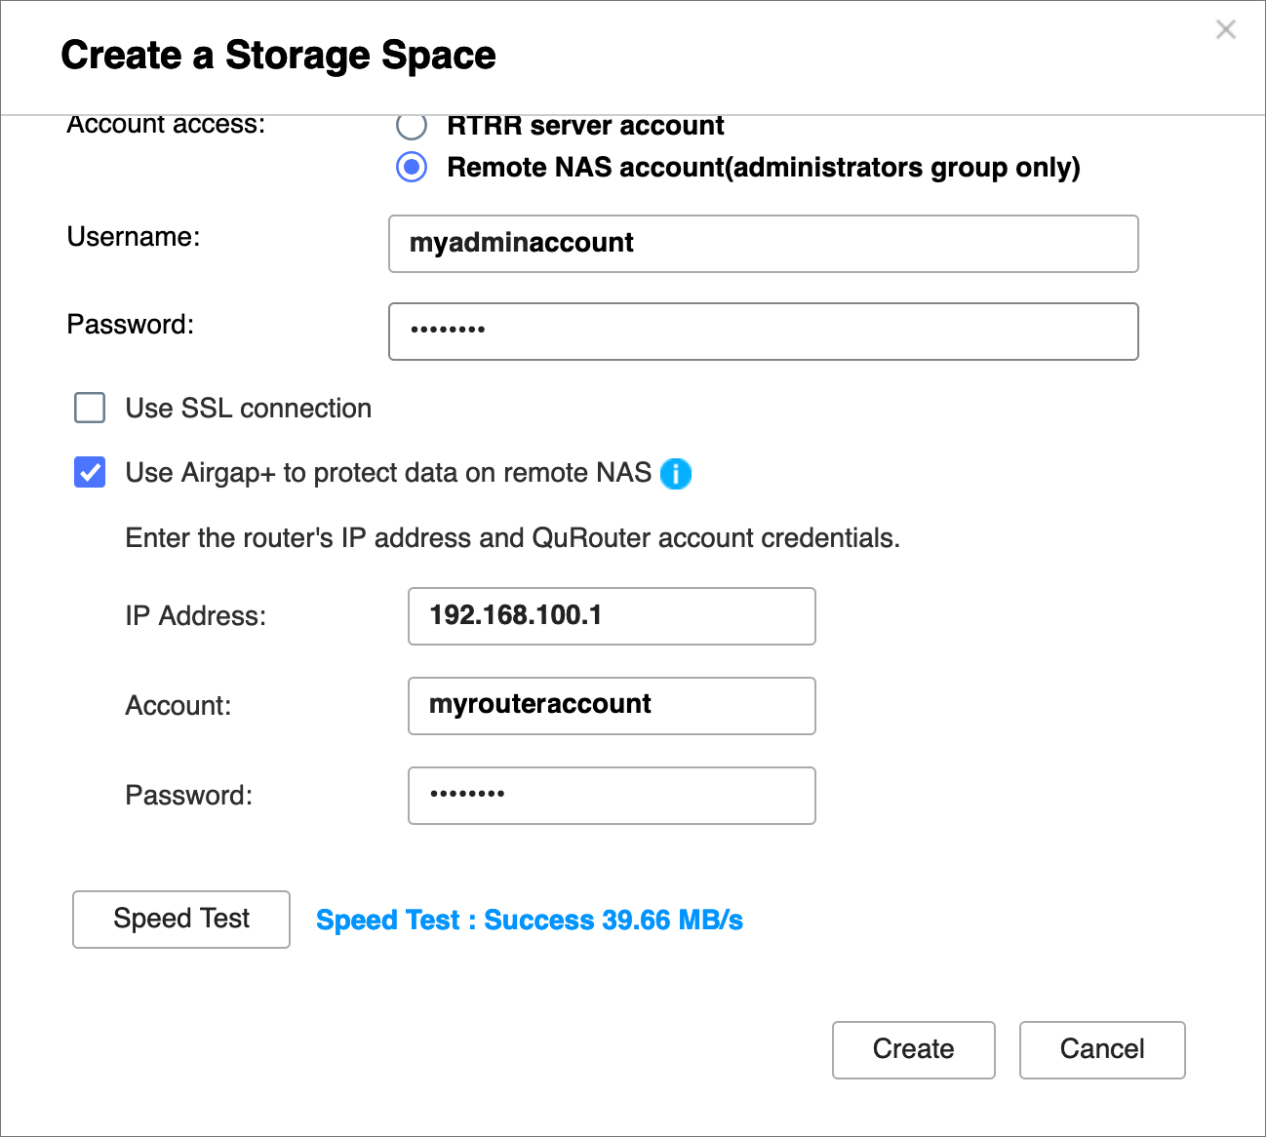
Task: Uncheck the Use Airgap+ checkbox
Action: [90, 473]
